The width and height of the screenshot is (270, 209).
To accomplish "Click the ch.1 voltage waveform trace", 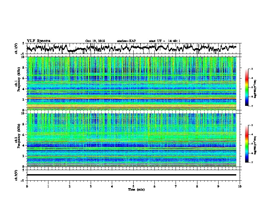I will click(x=132, y=48).
